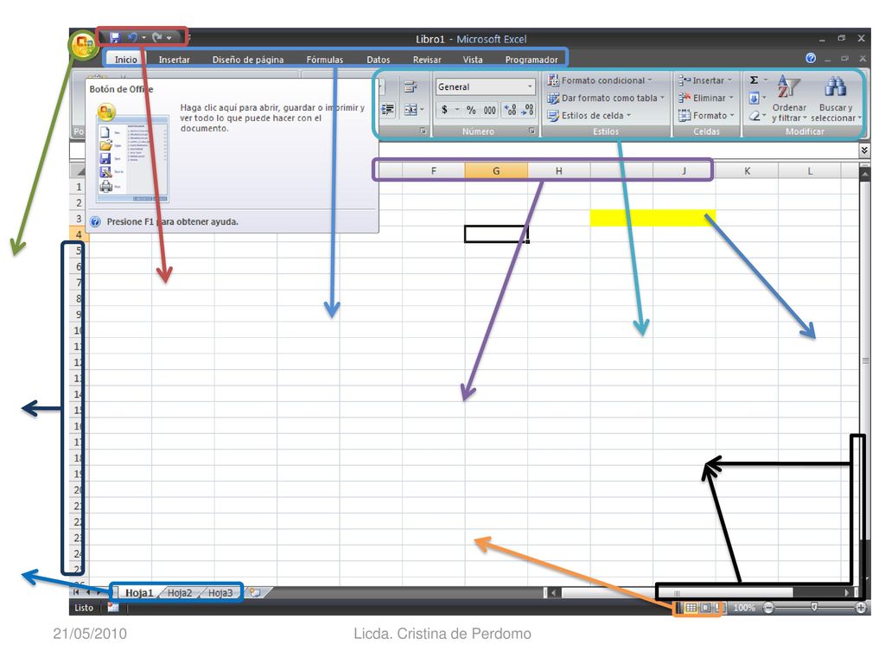Open Buscar y seleccionar menu
Image resolution: width=885 pixels, height=664 pixels.
tap(836, 99)
